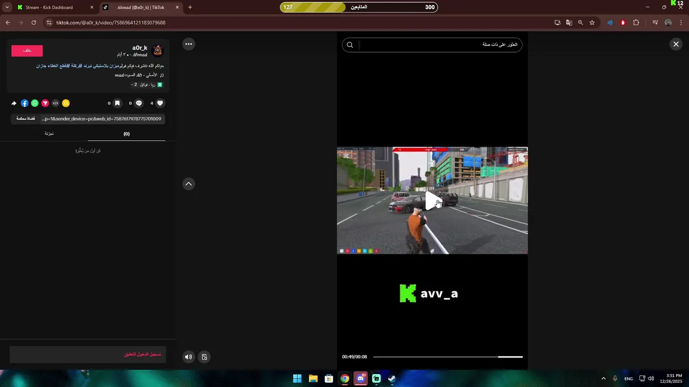Open the media control icon

tap(655, 23)
